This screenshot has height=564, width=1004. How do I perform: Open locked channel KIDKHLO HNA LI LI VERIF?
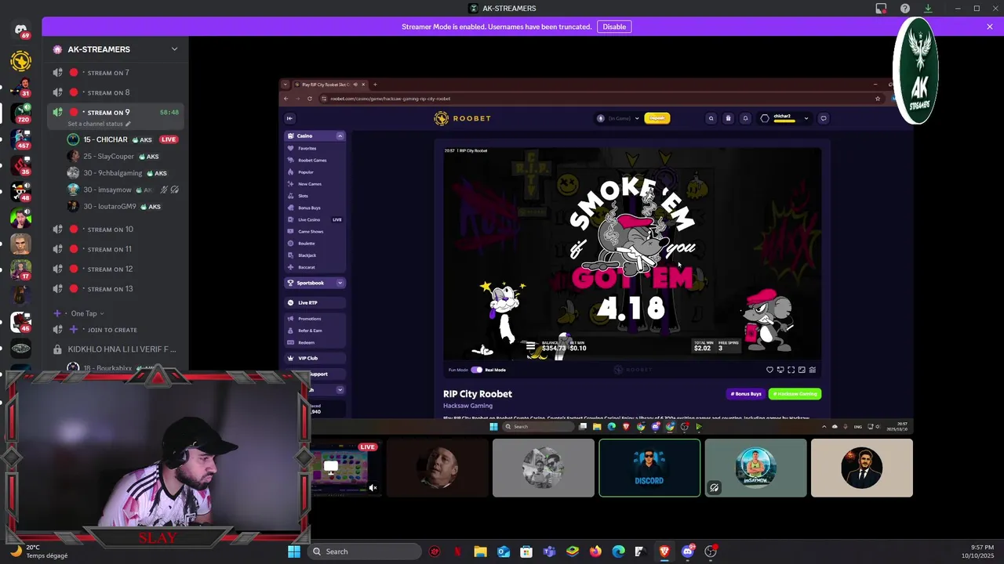[x=115, y=349]
